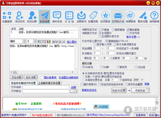The height and width of the screenshot is (118, 161).
Task: Open the 发漂流瓶 drift bottle tool
Action: pos(93,17)
